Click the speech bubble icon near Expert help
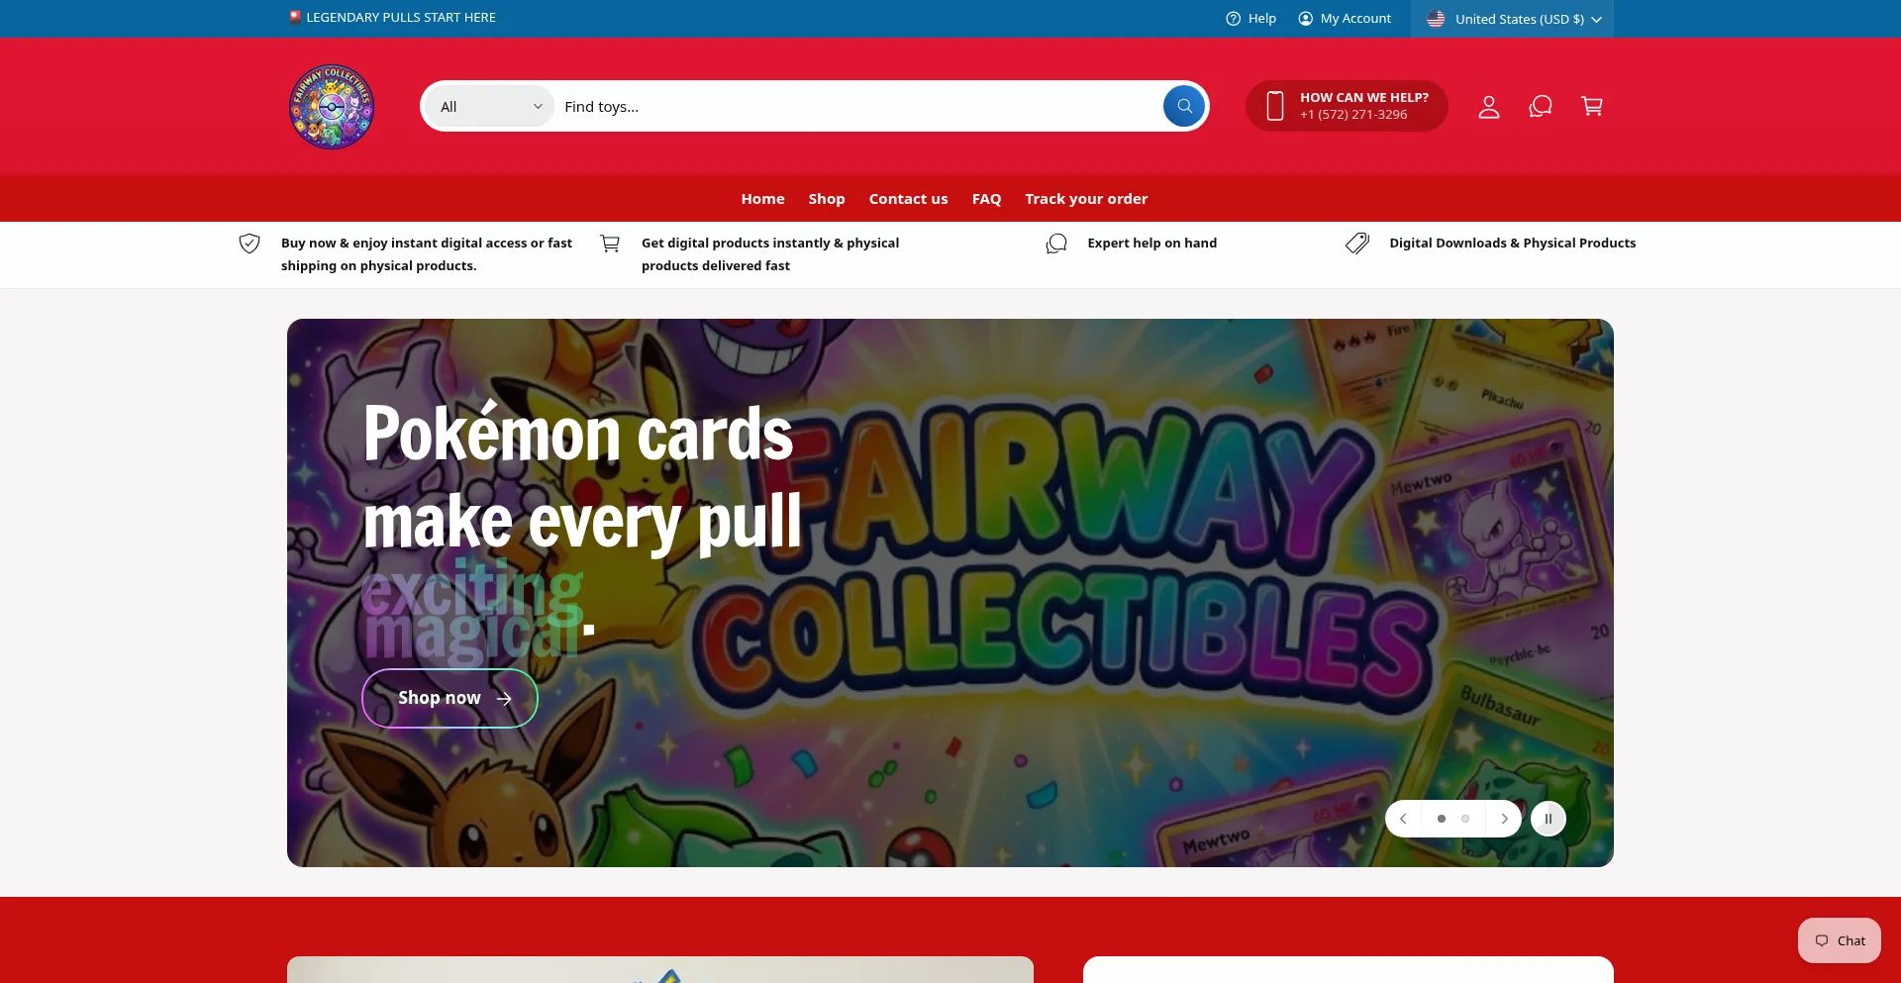 1056,244
